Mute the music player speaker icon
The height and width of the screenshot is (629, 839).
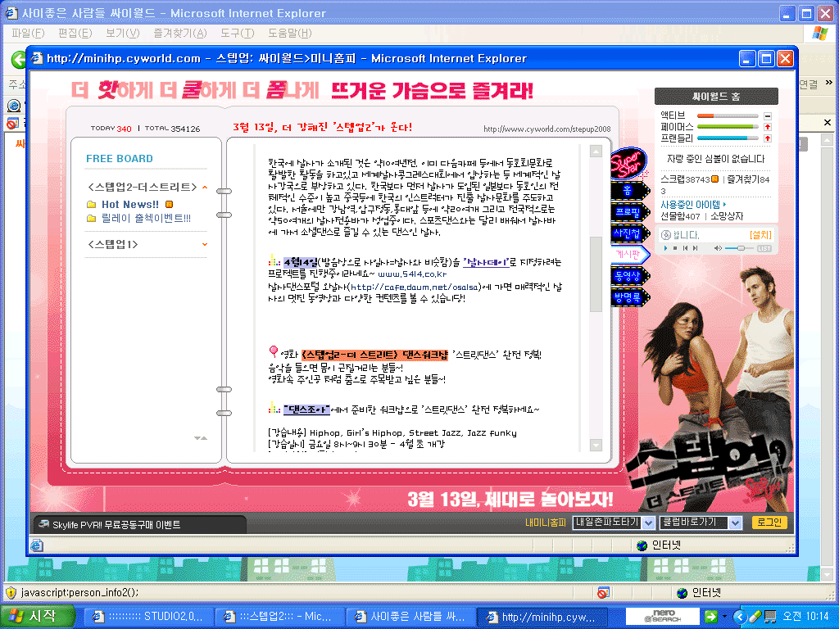coord(718,248)
